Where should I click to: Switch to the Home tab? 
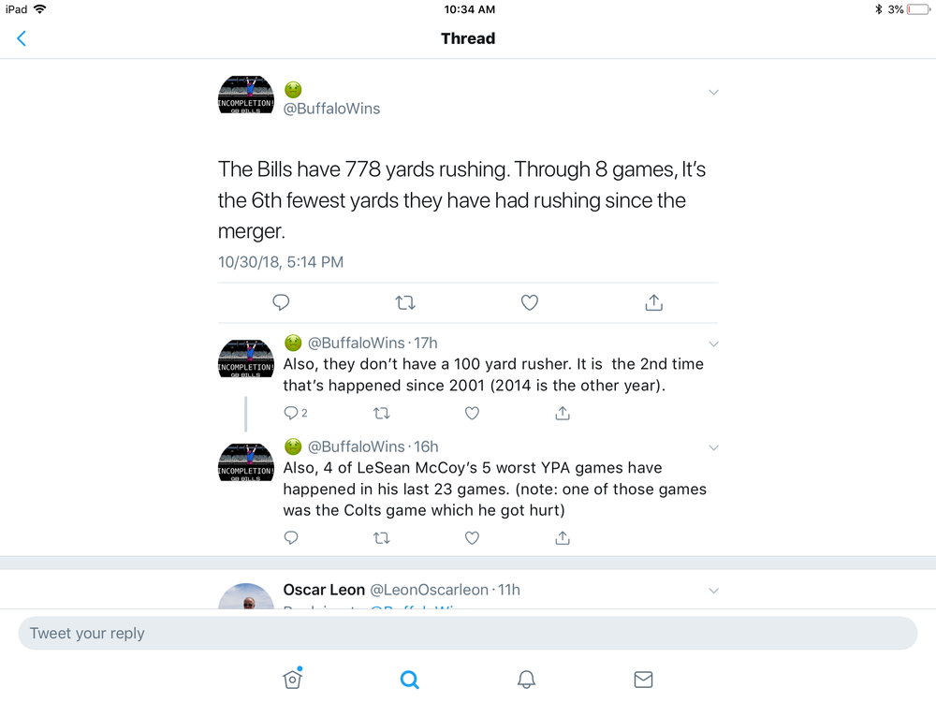292,678
